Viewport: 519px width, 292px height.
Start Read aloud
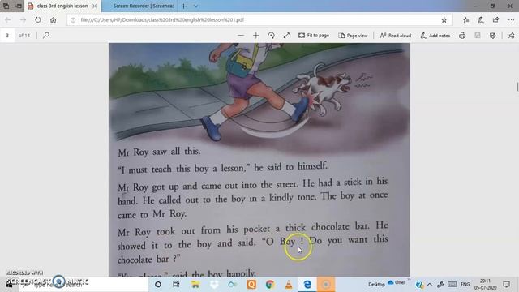point(395,36)
